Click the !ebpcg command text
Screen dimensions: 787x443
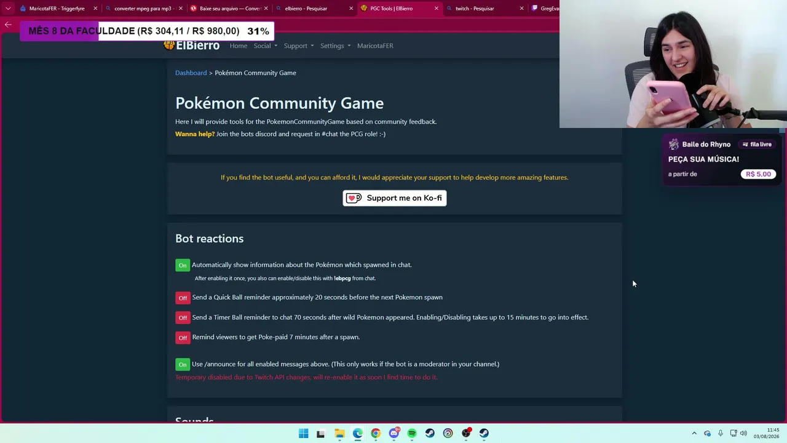click(x=342, y=278)
